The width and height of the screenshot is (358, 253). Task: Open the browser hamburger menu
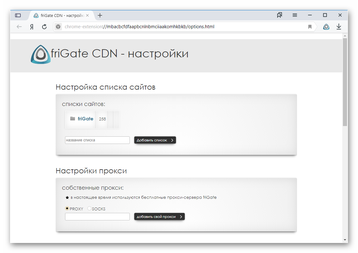click(295, 15)
